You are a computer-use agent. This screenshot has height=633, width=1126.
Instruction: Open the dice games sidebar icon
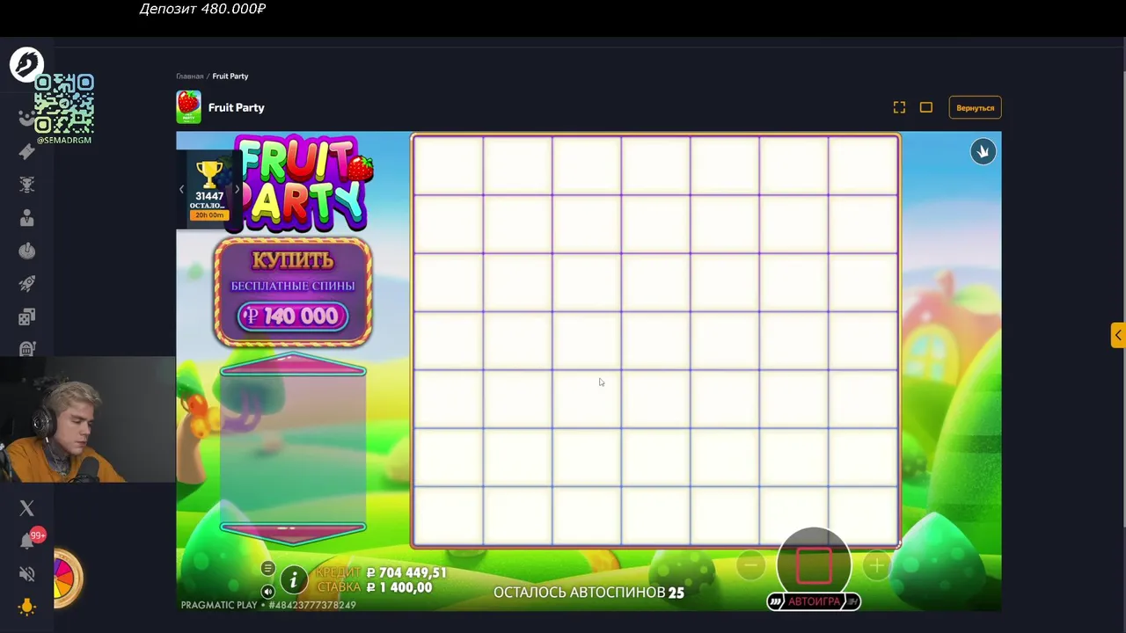tap(26, 316)
